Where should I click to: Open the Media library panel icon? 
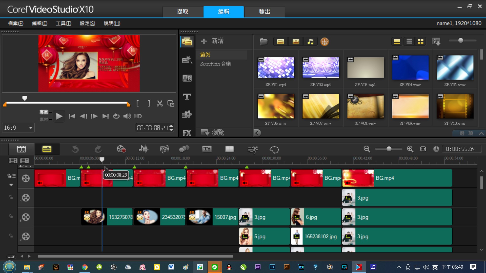pyautogui.click(x=187, y=42)
